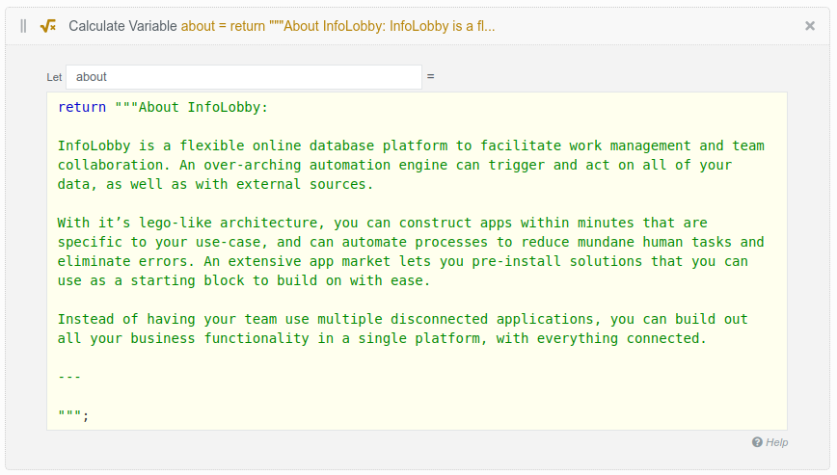Click the help question mark icon
This screenshot has width=837, height=475.
[757, 442]
